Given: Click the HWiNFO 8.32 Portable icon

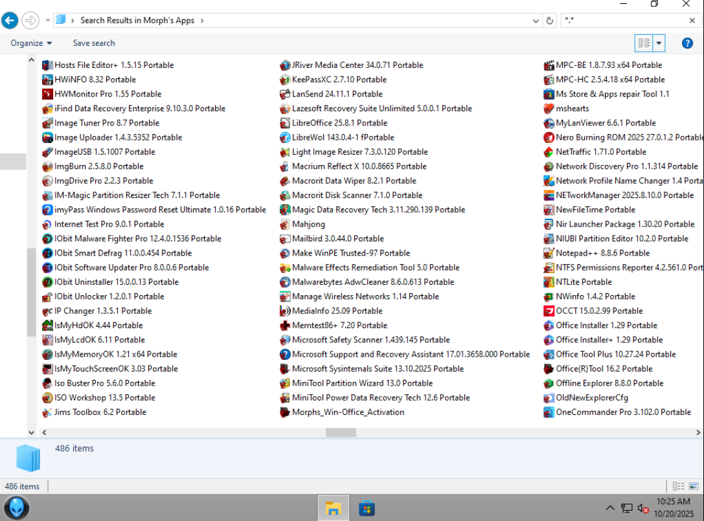Looking at the screenshot, I should pos(47,80).
